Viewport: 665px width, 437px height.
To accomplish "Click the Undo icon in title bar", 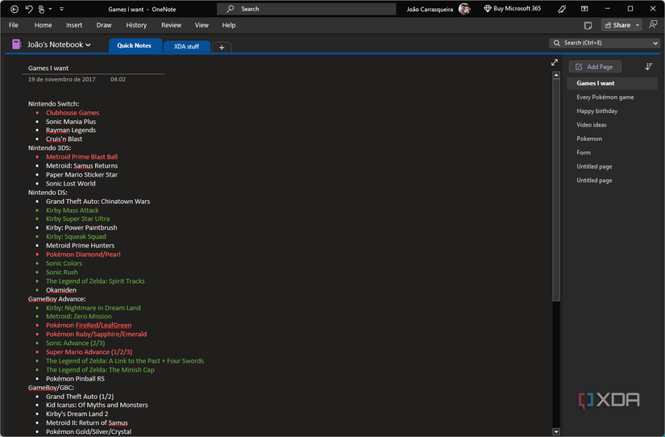I will pos(29,9).
